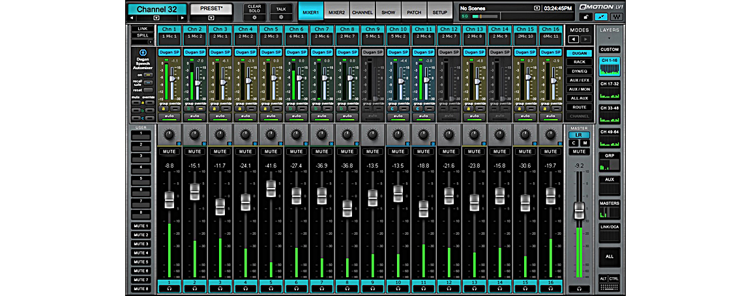The width and height of the screenshot is (751, 296).
Task: Click the Waves logo button
Action: point(616,17)
